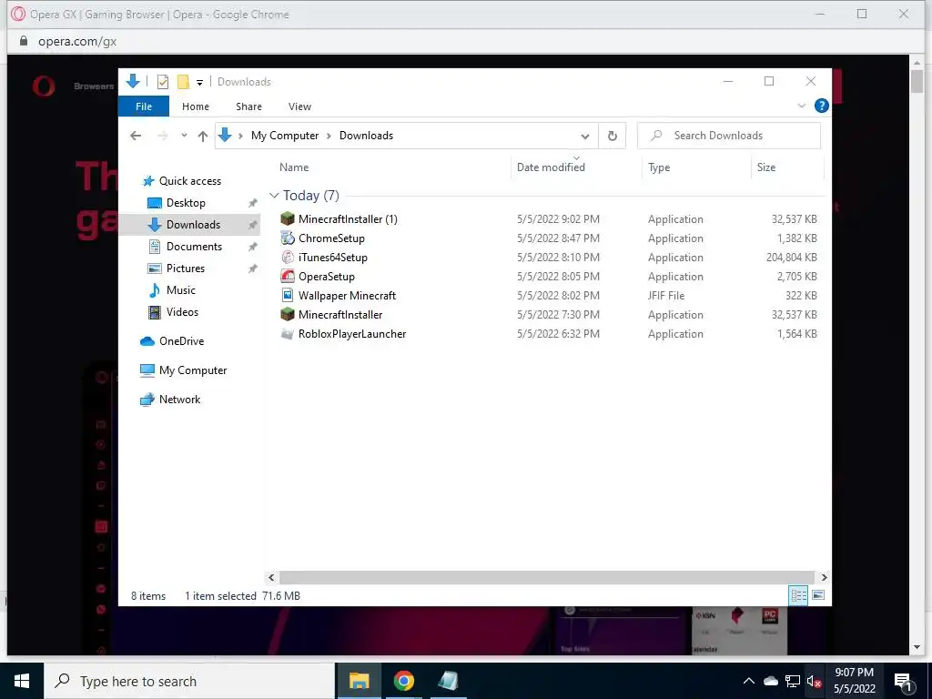Open the notification center icon
Image resolution: width=932 pixels, height=699 pixels.
click(x=904, y=681)
